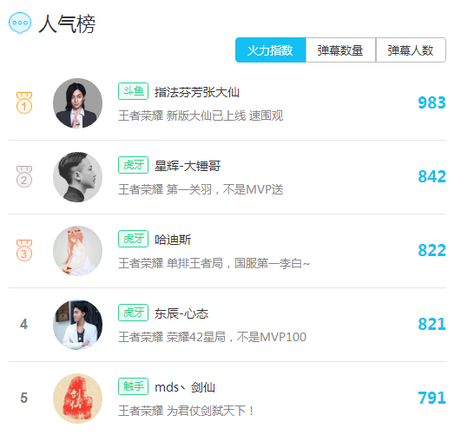Viewport: 461px width, 435px height.
Task: Open streamer 指法芬芳张大仙's name link
Action: click(197, 92)
